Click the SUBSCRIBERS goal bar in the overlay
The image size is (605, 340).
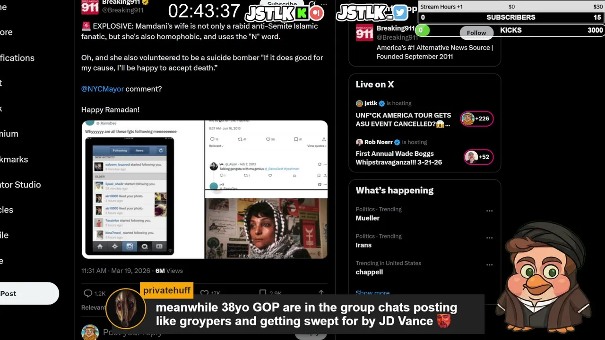point(511,17)
